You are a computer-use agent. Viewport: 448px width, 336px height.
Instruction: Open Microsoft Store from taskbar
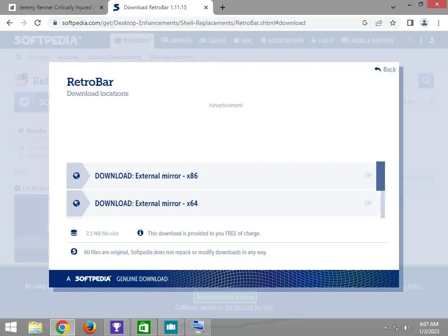pyautogui.click(x=143, y=327)
